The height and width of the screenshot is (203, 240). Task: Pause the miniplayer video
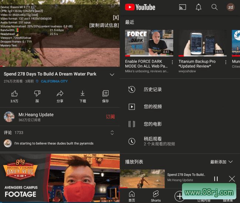pos(216,179)
